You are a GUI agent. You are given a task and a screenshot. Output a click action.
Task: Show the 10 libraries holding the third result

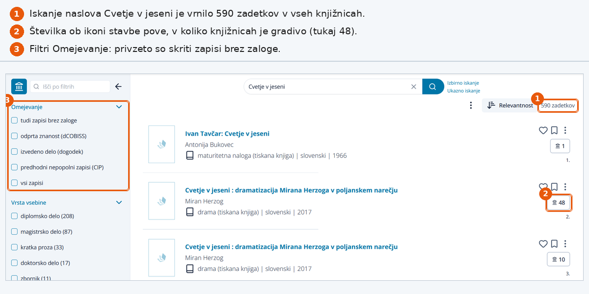pos(559,259)
